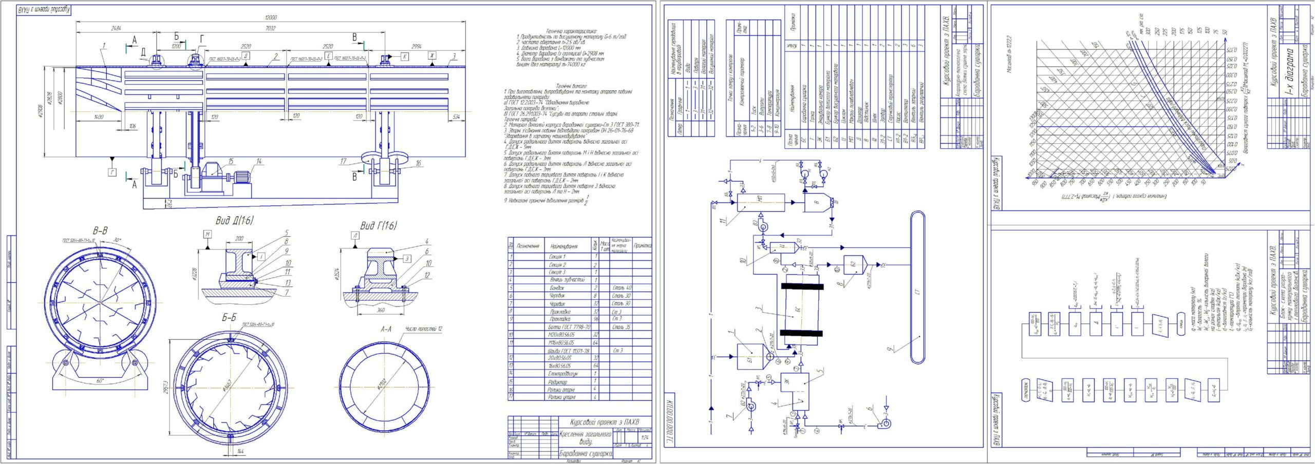The width and height of the screenshot is (1315, 464).
Task: Click the 'М20х80.56.05' table entry
Action: coord(561,335)
